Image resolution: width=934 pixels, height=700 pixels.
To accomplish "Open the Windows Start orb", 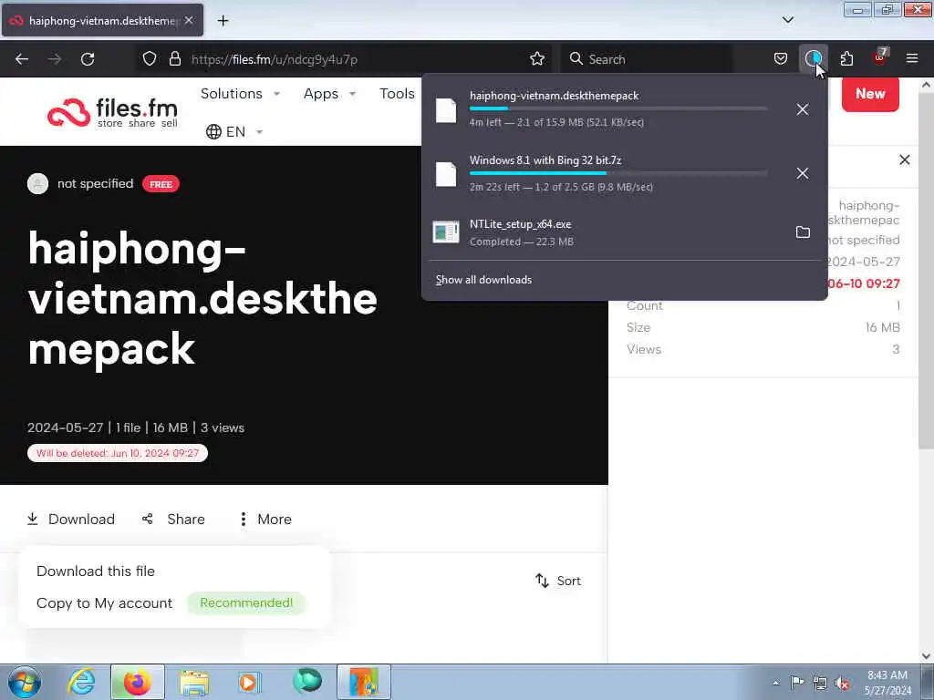I will tap(25, 682).
